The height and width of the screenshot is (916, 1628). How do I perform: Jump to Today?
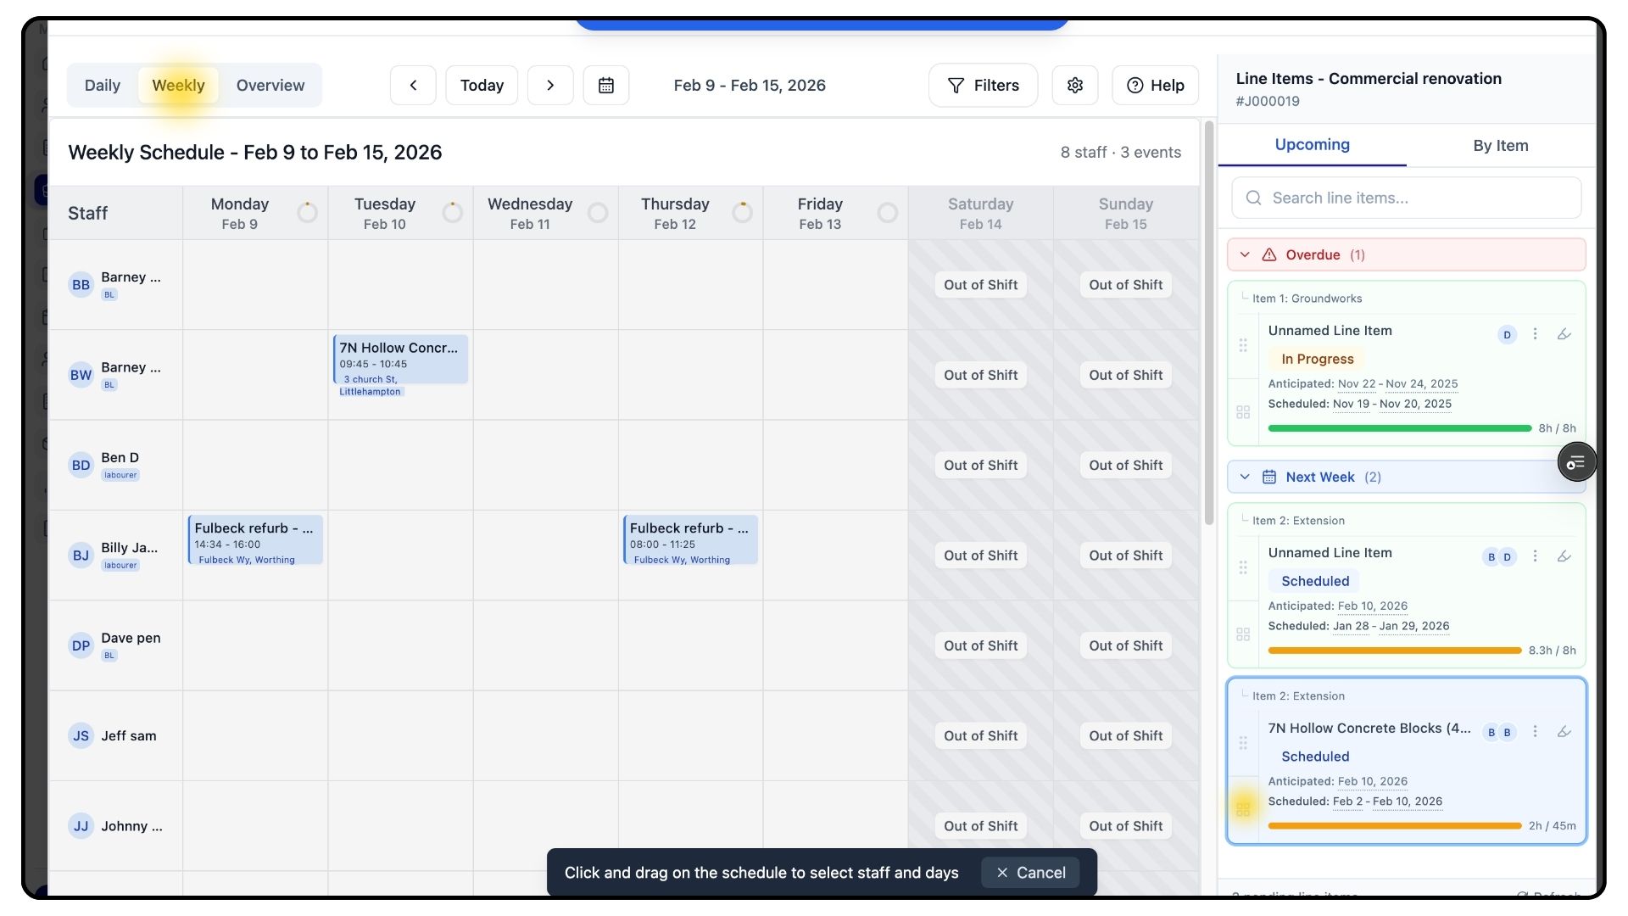[482, 86]
